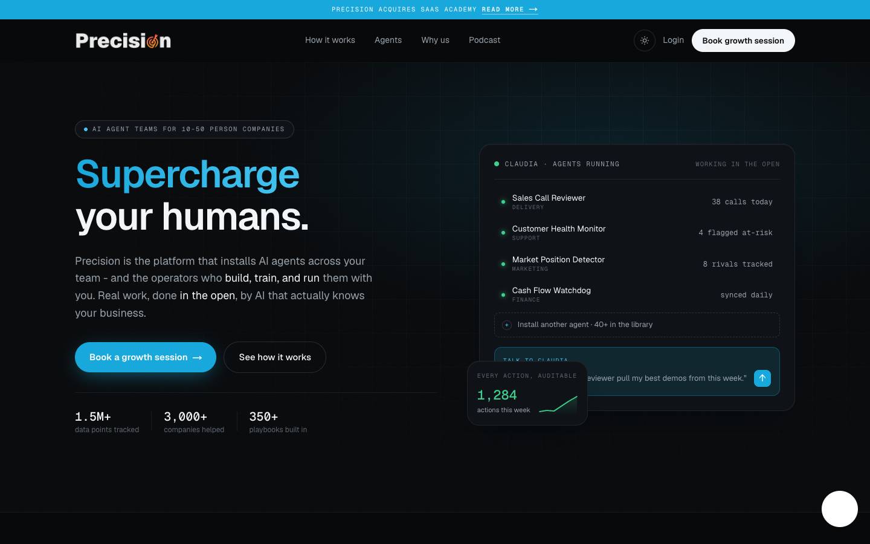Click Precision Acquires SaaS Academy banner text
The width and height of the screenshot is (870, 544).
(x=404, y=10)
